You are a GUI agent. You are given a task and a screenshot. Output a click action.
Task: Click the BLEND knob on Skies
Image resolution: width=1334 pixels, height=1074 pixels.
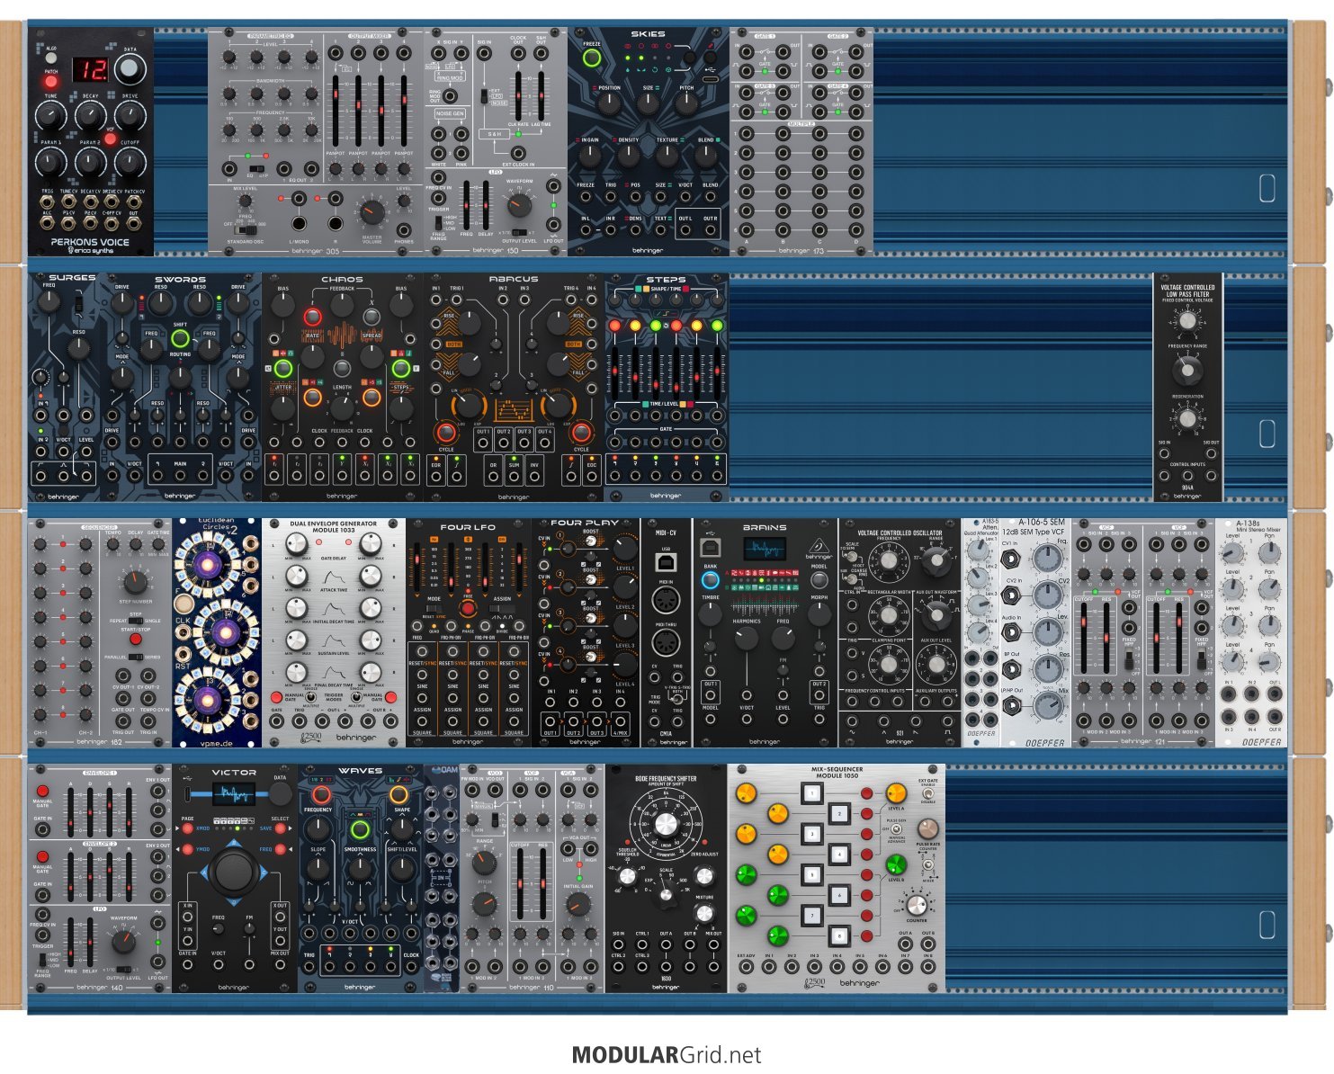[x=706, y=155]
